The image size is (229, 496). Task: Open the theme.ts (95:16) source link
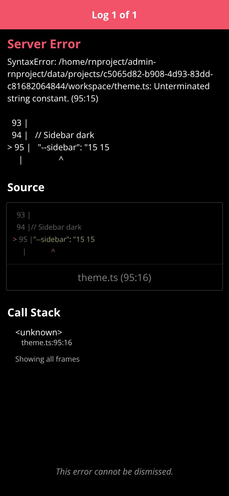[114, 277]
